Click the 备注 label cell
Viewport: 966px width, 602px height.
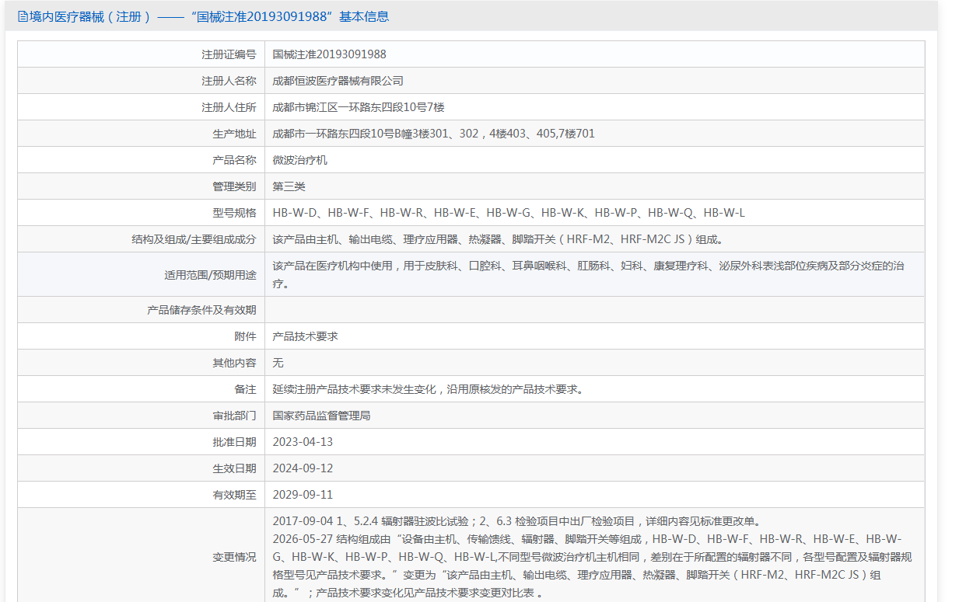coord(142,389)
